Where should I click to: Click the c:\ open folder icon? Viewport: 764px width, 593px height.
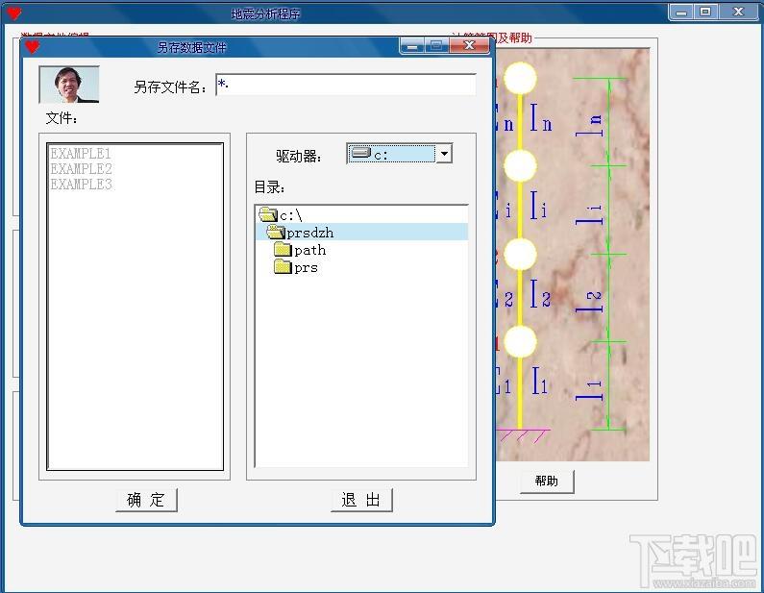pos(268,214)
